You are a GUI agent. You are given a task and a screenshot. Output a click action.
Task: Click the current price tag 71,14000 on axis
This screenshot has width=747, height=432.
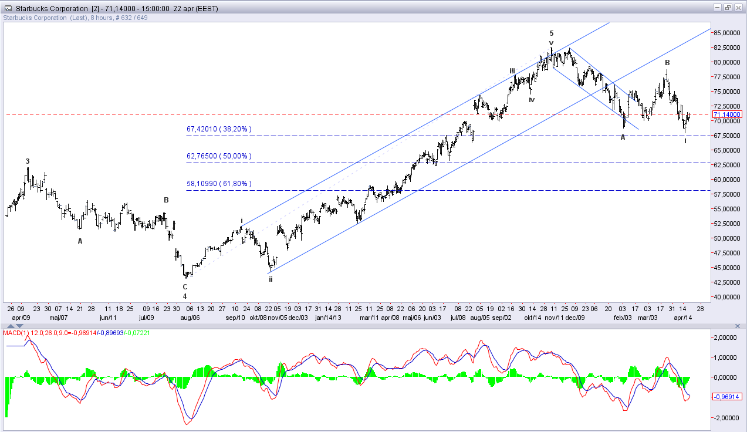pyautogui.click(x=728, y=114)
